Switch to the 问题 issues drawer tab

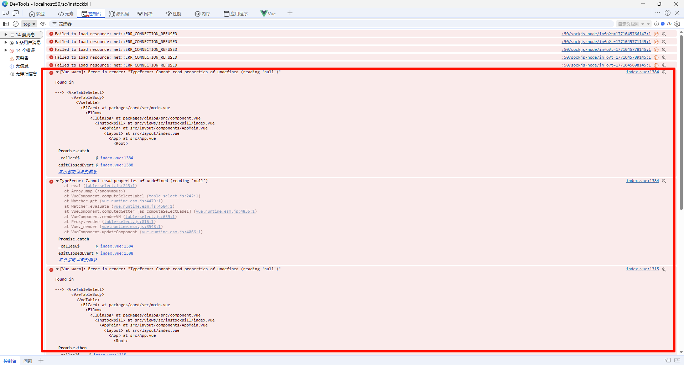[28, 361]
